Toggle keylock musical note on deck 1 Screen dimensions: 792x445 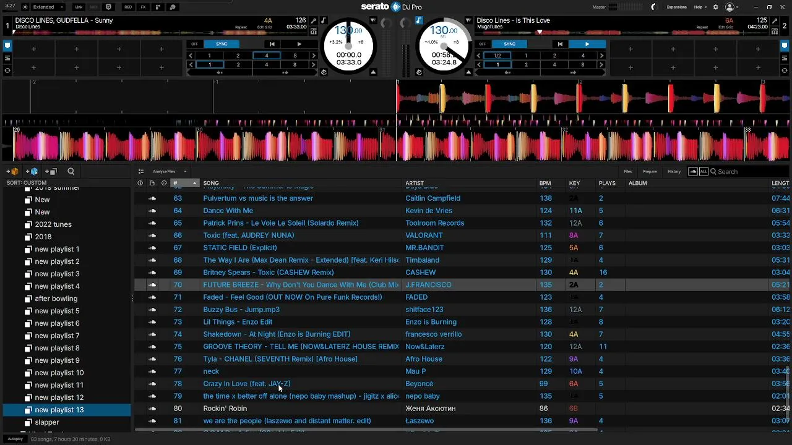click(x=323, y=20)
